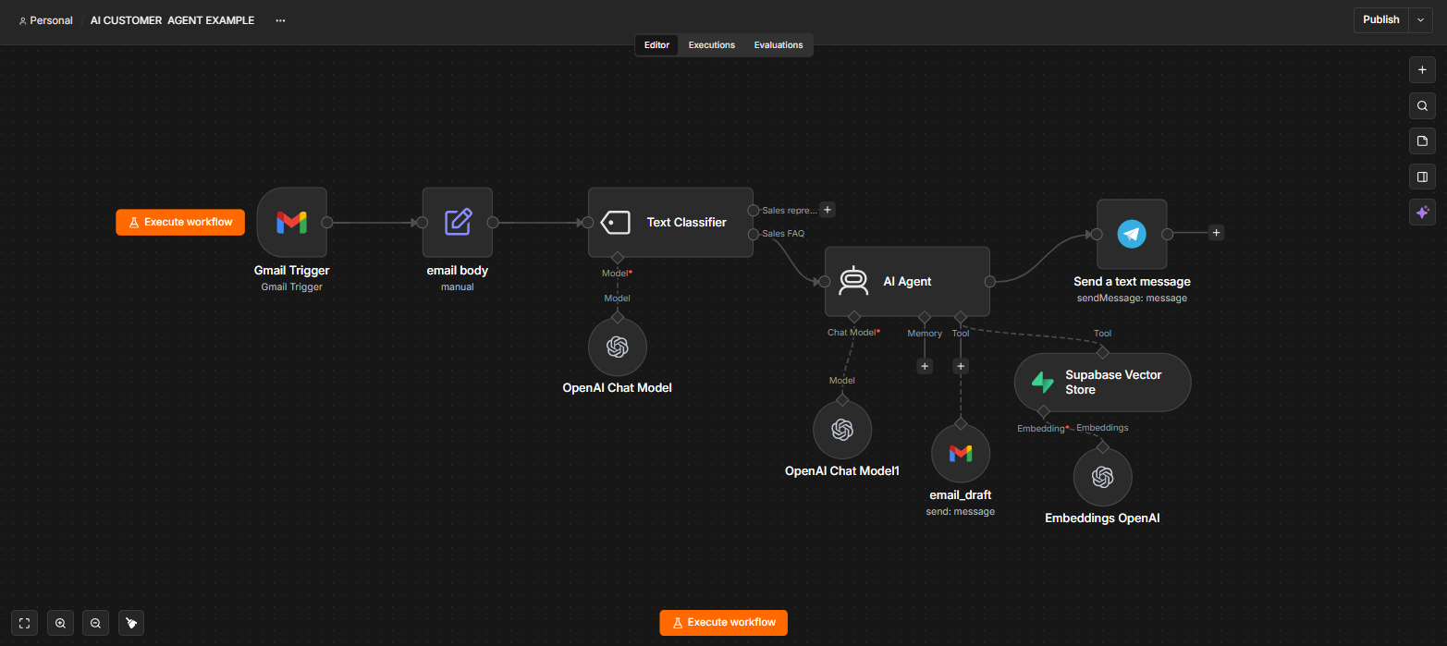This screenshot has height=646, width=1447.
Task: Toggle the side panel layout icon
Action: 1422,177
